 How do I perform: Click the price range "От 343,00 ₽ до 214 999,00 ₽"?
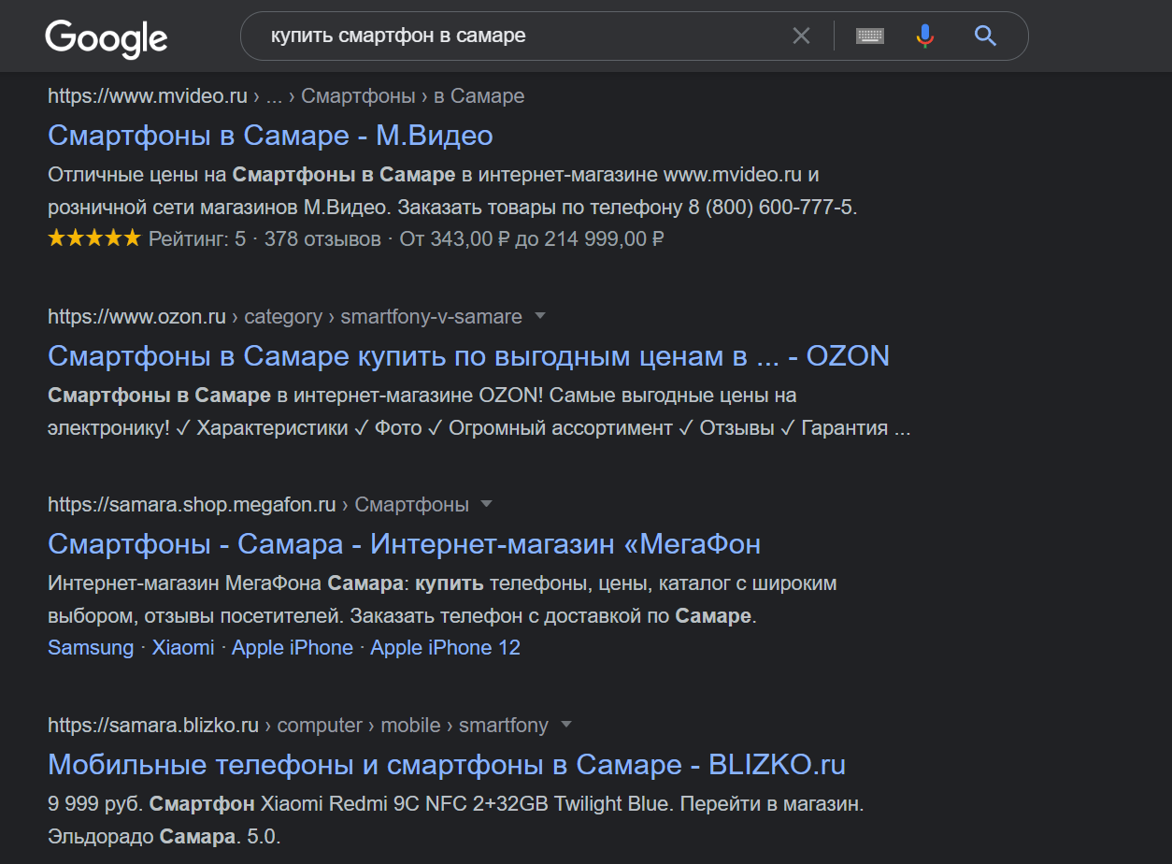[x=532, y=239]
